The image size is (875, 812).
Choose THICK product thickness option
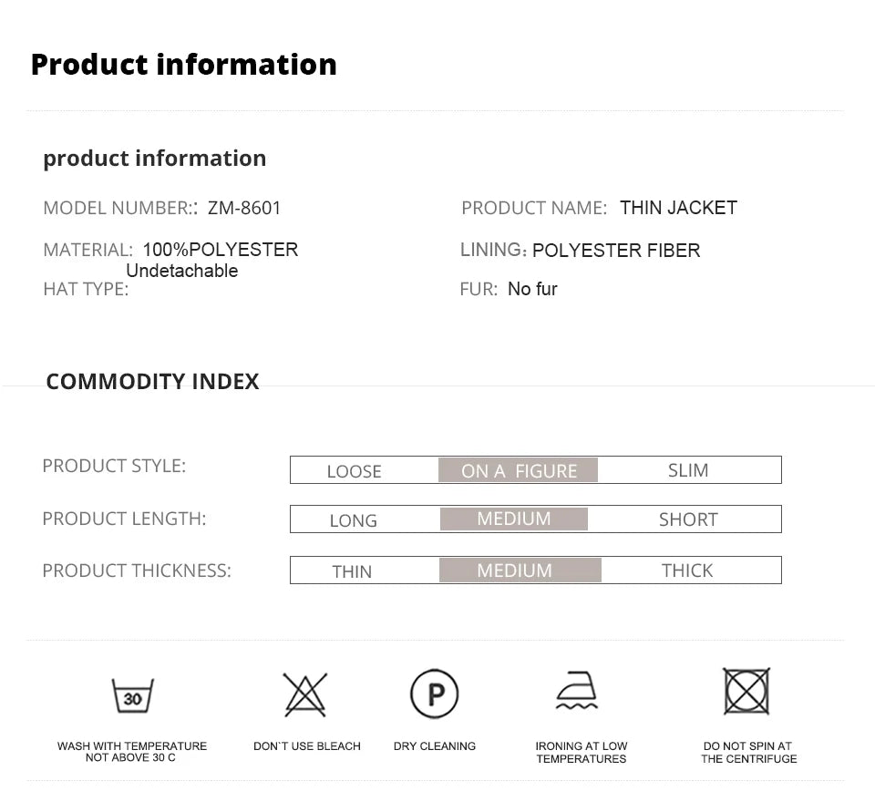click(687, 570)
